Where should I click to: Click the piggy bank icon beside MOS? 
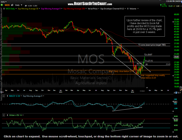click(x=12, y=5)
